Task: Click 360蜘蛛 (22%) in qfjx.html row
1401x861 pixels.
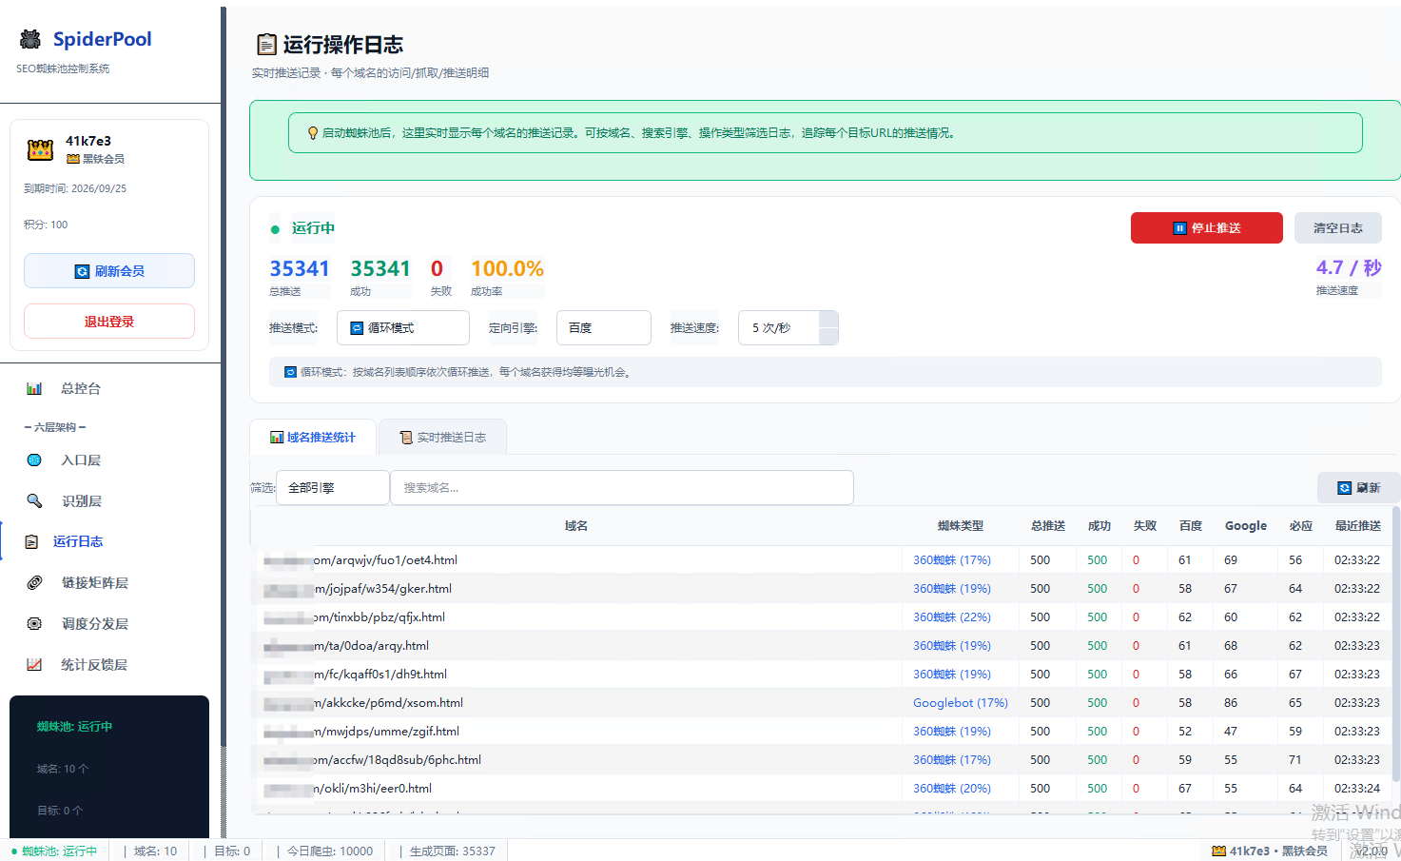Action: pos(952,617)
